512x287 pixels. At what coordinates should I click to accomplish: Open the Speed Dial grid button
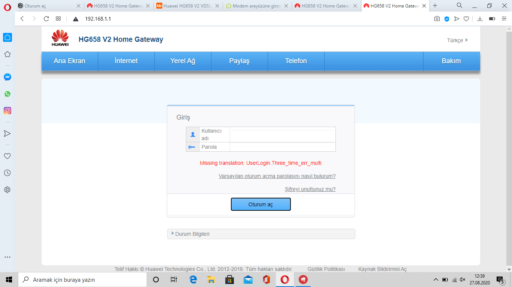tap(58, 19)
